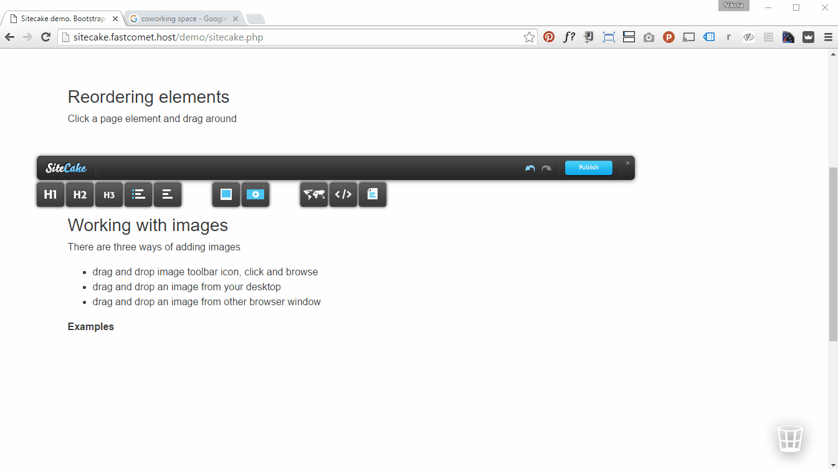The height and width of the screenshot is (469, 838).
Task: Reload the current page
Action: click(45, 37)
